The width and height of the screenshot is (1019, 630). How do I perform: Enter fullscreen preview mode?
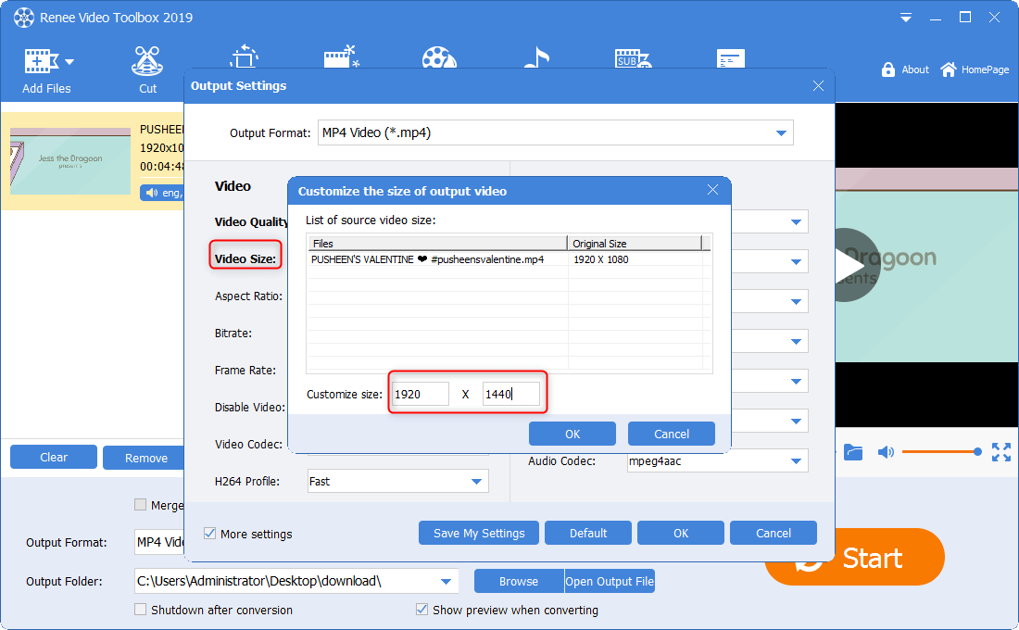coord(1000,452)
